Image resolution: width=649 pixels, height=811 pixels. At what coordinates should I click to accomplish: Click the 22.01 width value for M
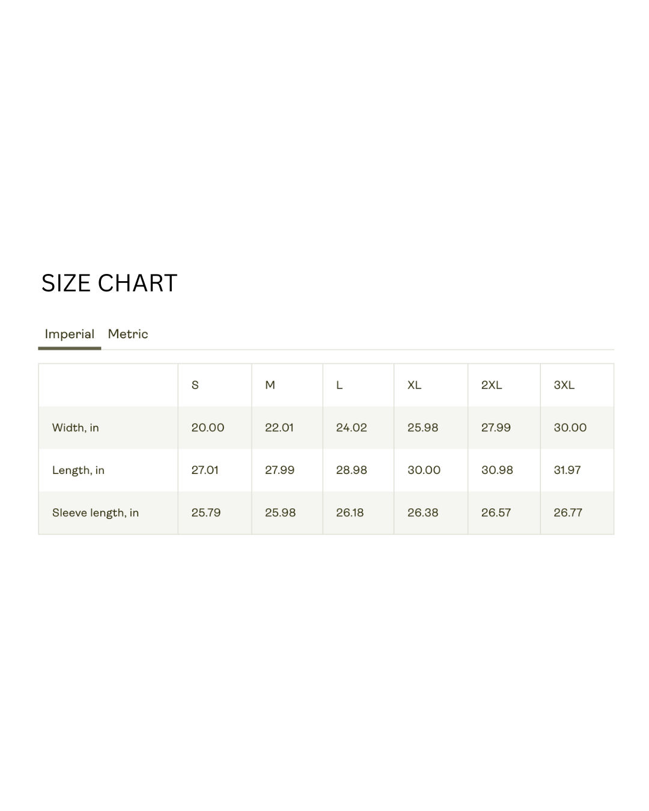pyautogui.click(x=279, y=428)
